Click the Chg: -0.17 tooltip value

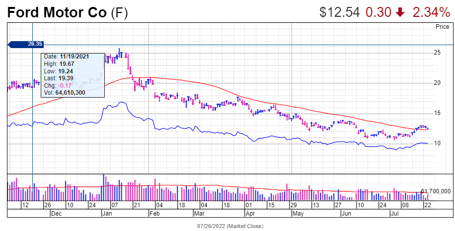pos(58,85)
